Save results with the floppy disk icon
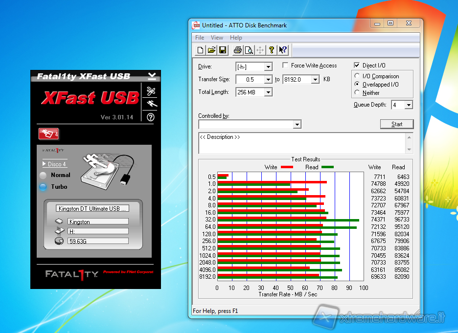This screenshot has width=458, height=333. 223,50
